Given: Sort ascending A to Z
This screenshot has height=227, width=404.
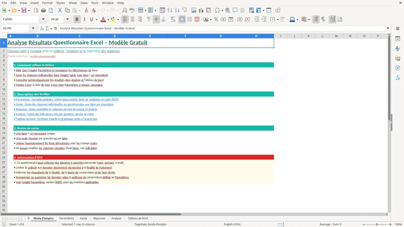Looking at the screenshot, I should pos(170,10).
